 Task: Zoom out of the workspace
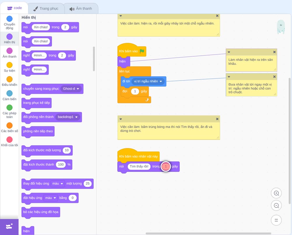click(276, 206)
